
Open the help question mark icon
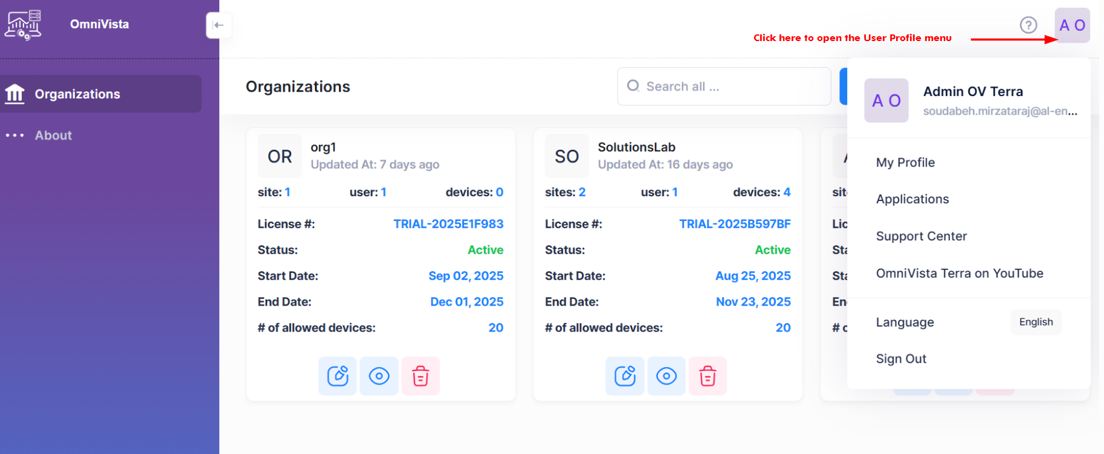(1028, 25)
